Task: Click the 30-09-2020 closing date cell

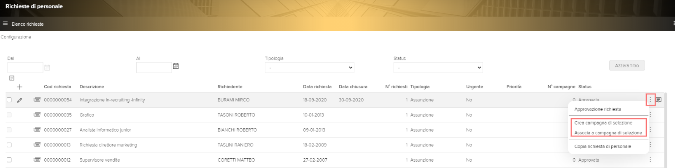Action: [351, 100]
